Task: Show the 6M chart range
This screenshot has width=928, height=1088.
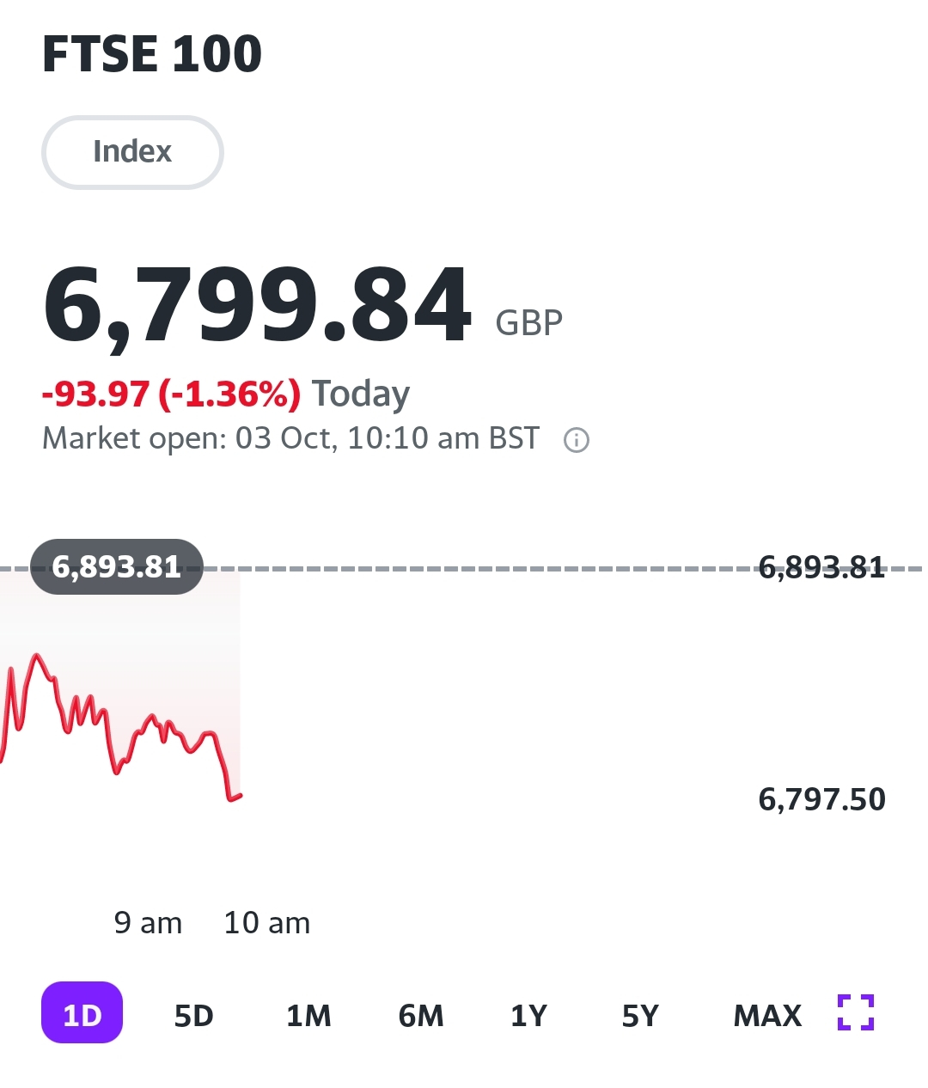Action: [x=421, y=1016]
